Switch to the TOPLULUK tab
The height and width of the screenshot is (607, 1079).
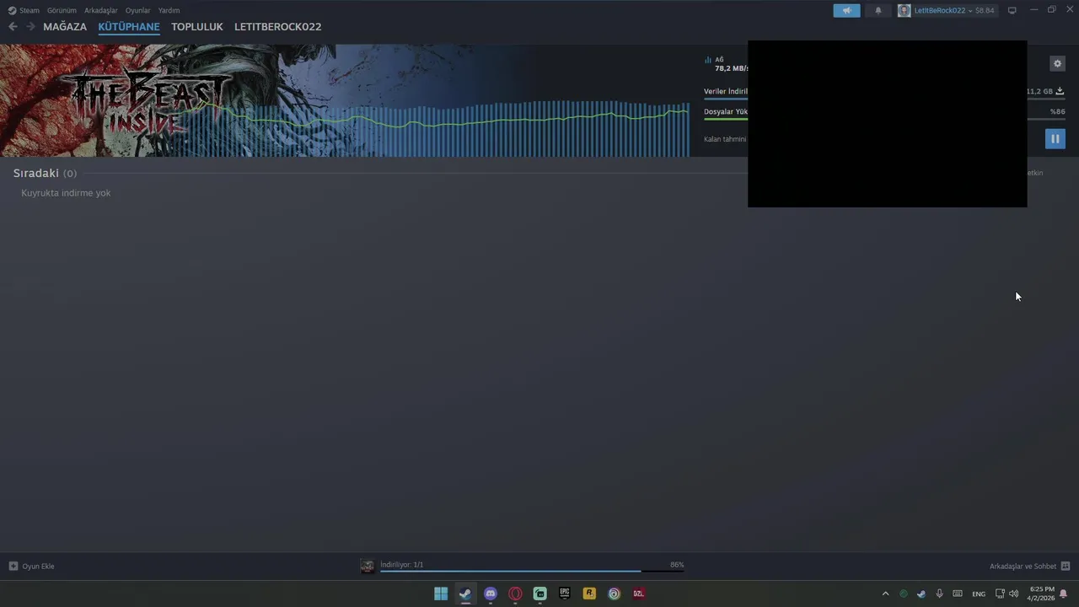(197, 27)
